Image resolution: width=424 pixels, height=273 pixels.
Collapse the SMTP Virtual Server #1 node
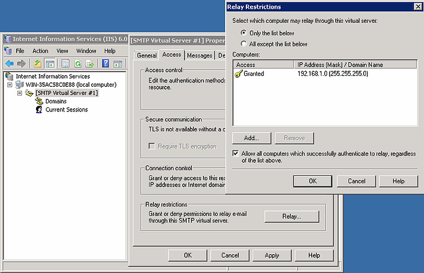[20, 93]
